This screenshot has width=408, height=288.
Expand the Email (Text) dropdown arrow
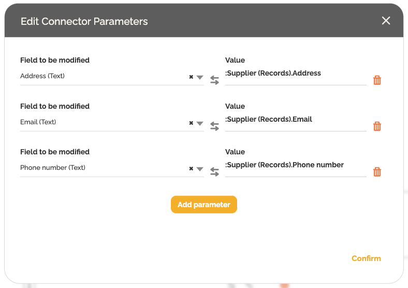tap(200, 123)
